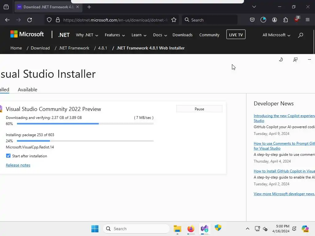The image size is (315, 236).
Task: Switch to the Available tab
Action: [x=27, y=89]
